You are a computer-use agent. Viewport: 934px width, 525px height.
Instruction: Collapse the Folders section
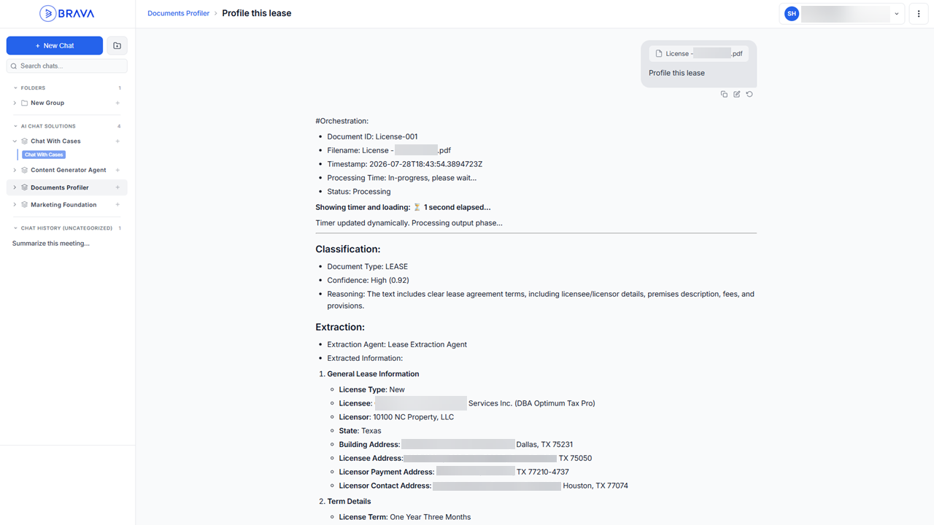coord(15,88)
